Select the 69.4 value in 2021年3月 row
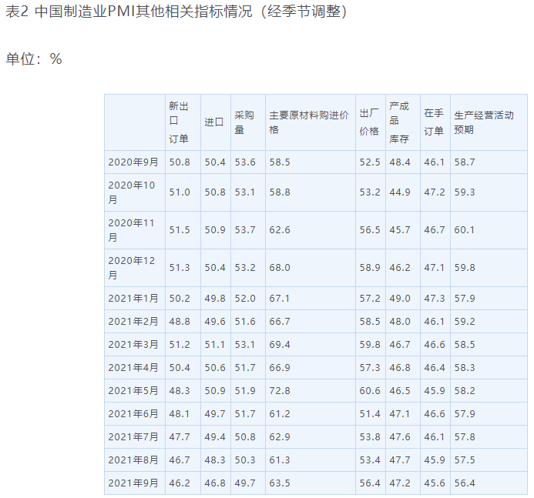 [x=280, y=345]
